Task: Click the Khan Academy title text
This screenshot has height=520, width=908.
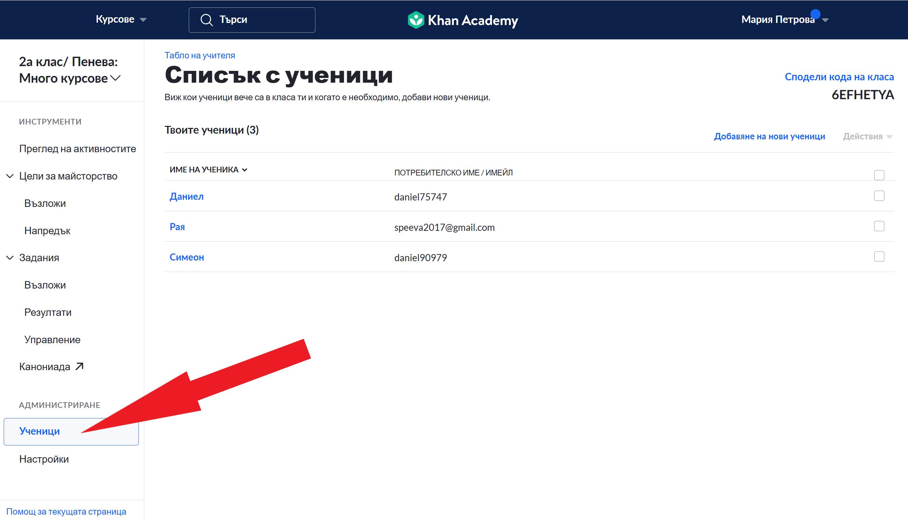Action: [473, 20]
